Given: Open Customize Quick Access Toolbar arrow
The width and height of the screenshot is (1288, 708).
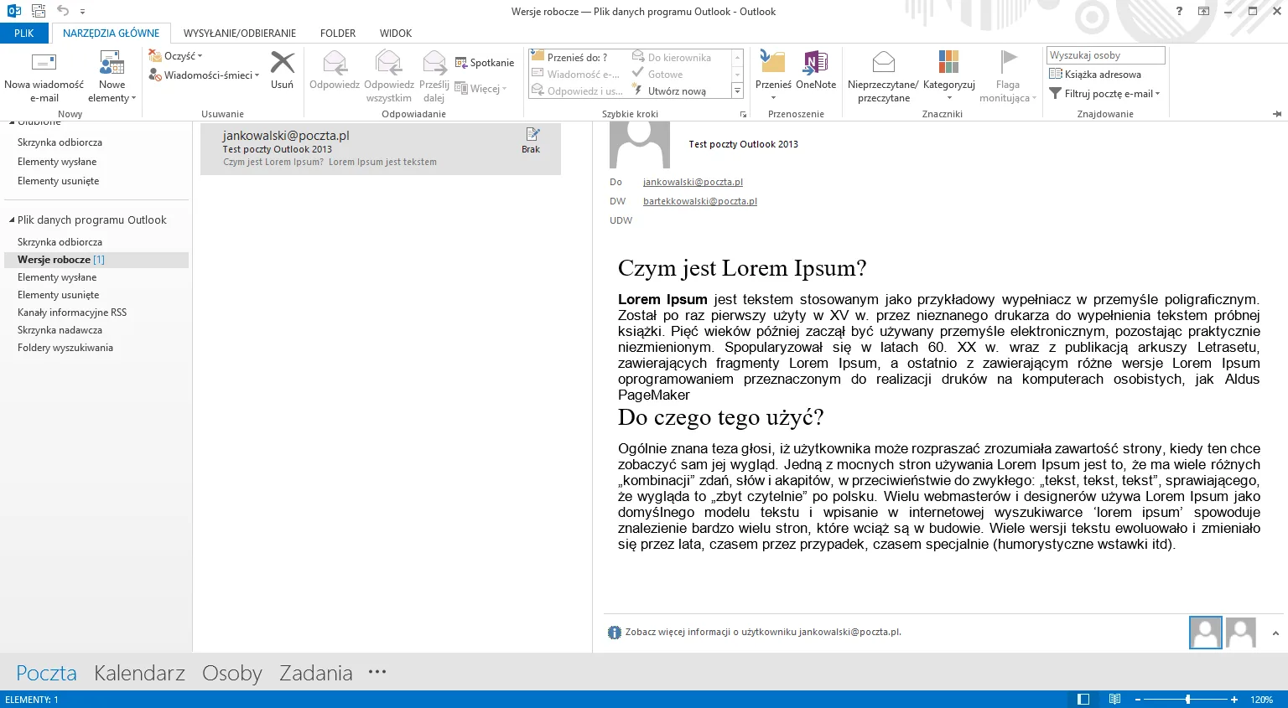Looking at the screenshot, I should point(82,12).
